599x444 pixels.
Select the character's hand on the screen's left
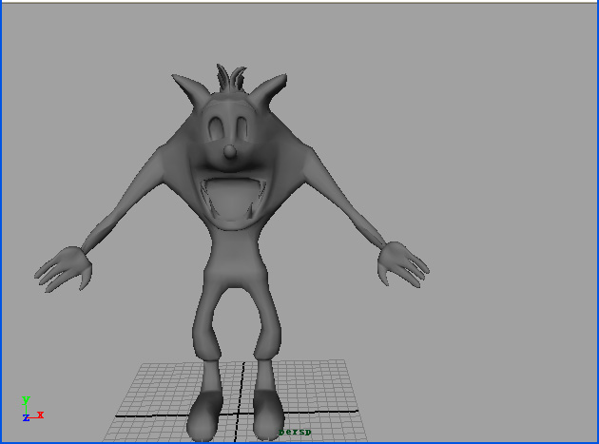click(x=64, y=269)
